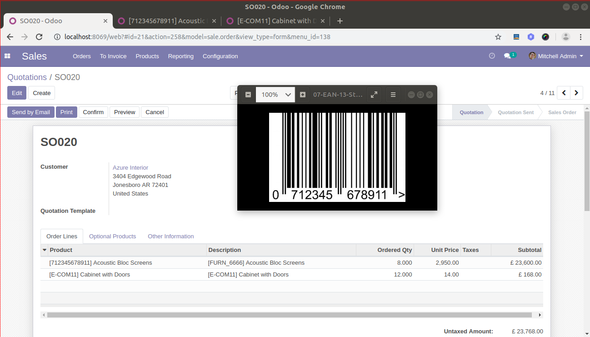Viewport: 590px width, 337px height.
Task: Select the Sales Order status stage
Action: (562, 112)
